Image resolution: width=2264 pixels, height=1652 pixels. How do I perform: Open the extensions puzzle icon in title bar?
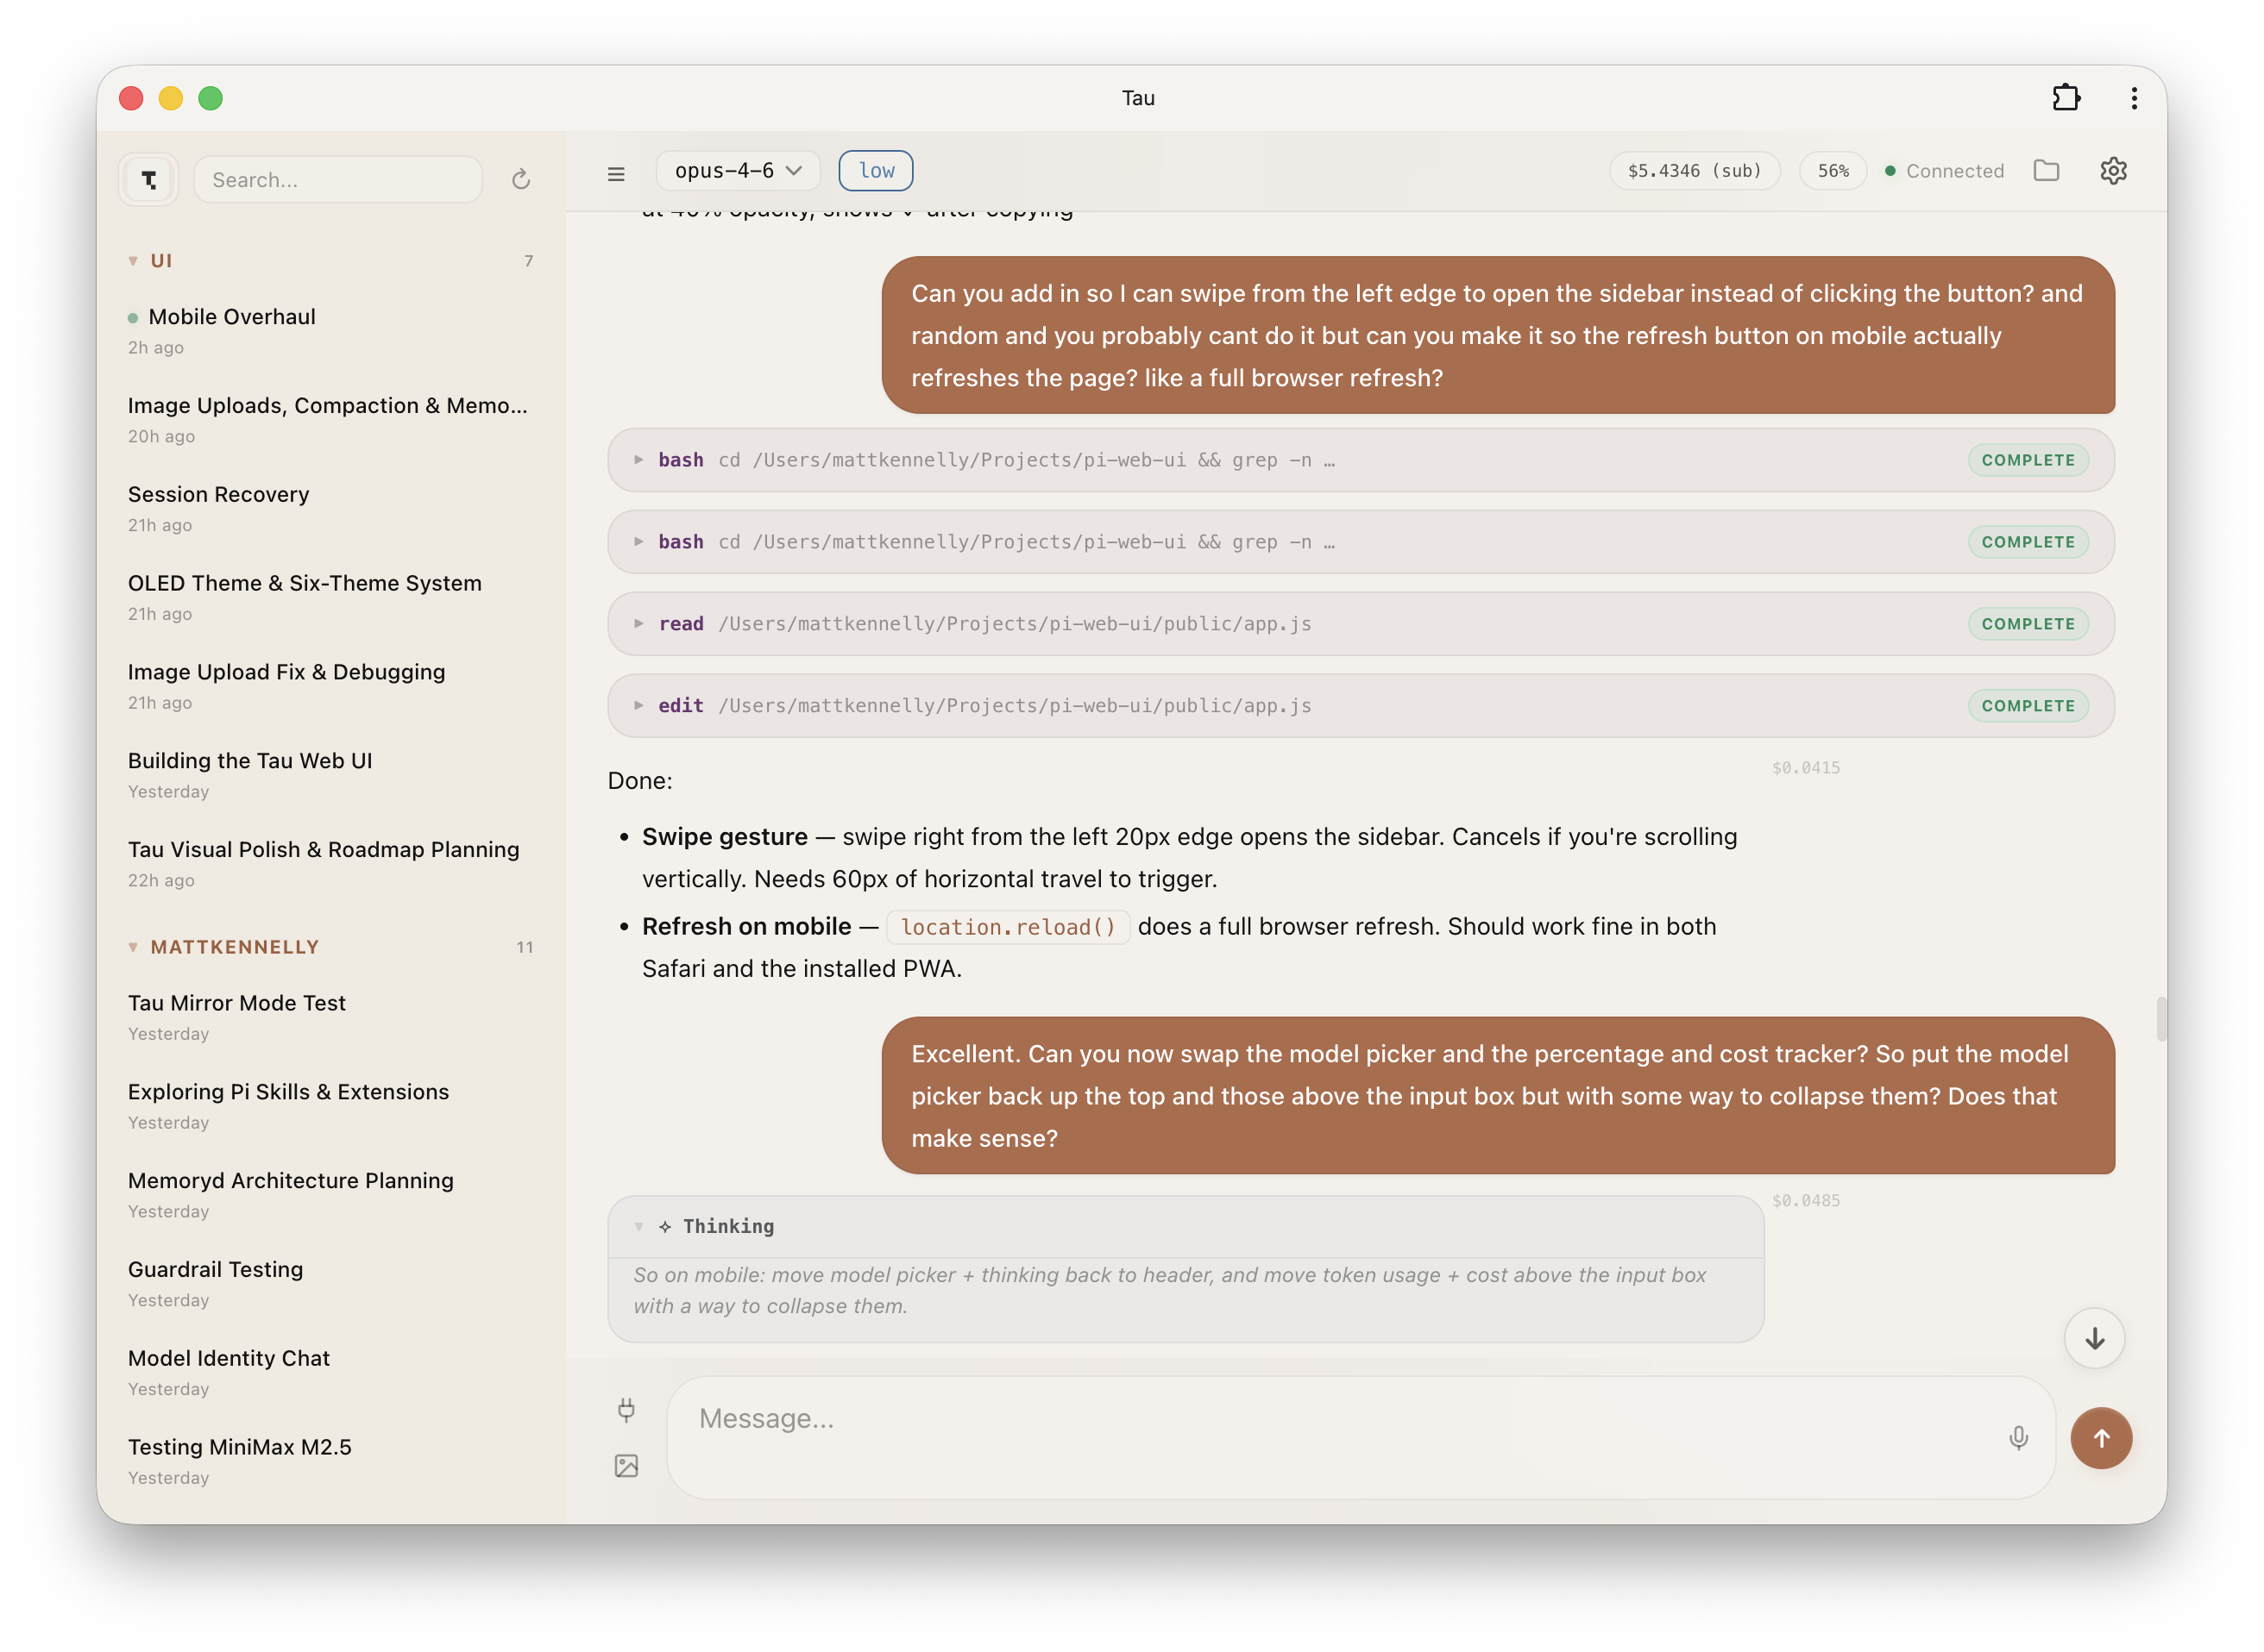pyautogui.click(x=2066, y=98)
